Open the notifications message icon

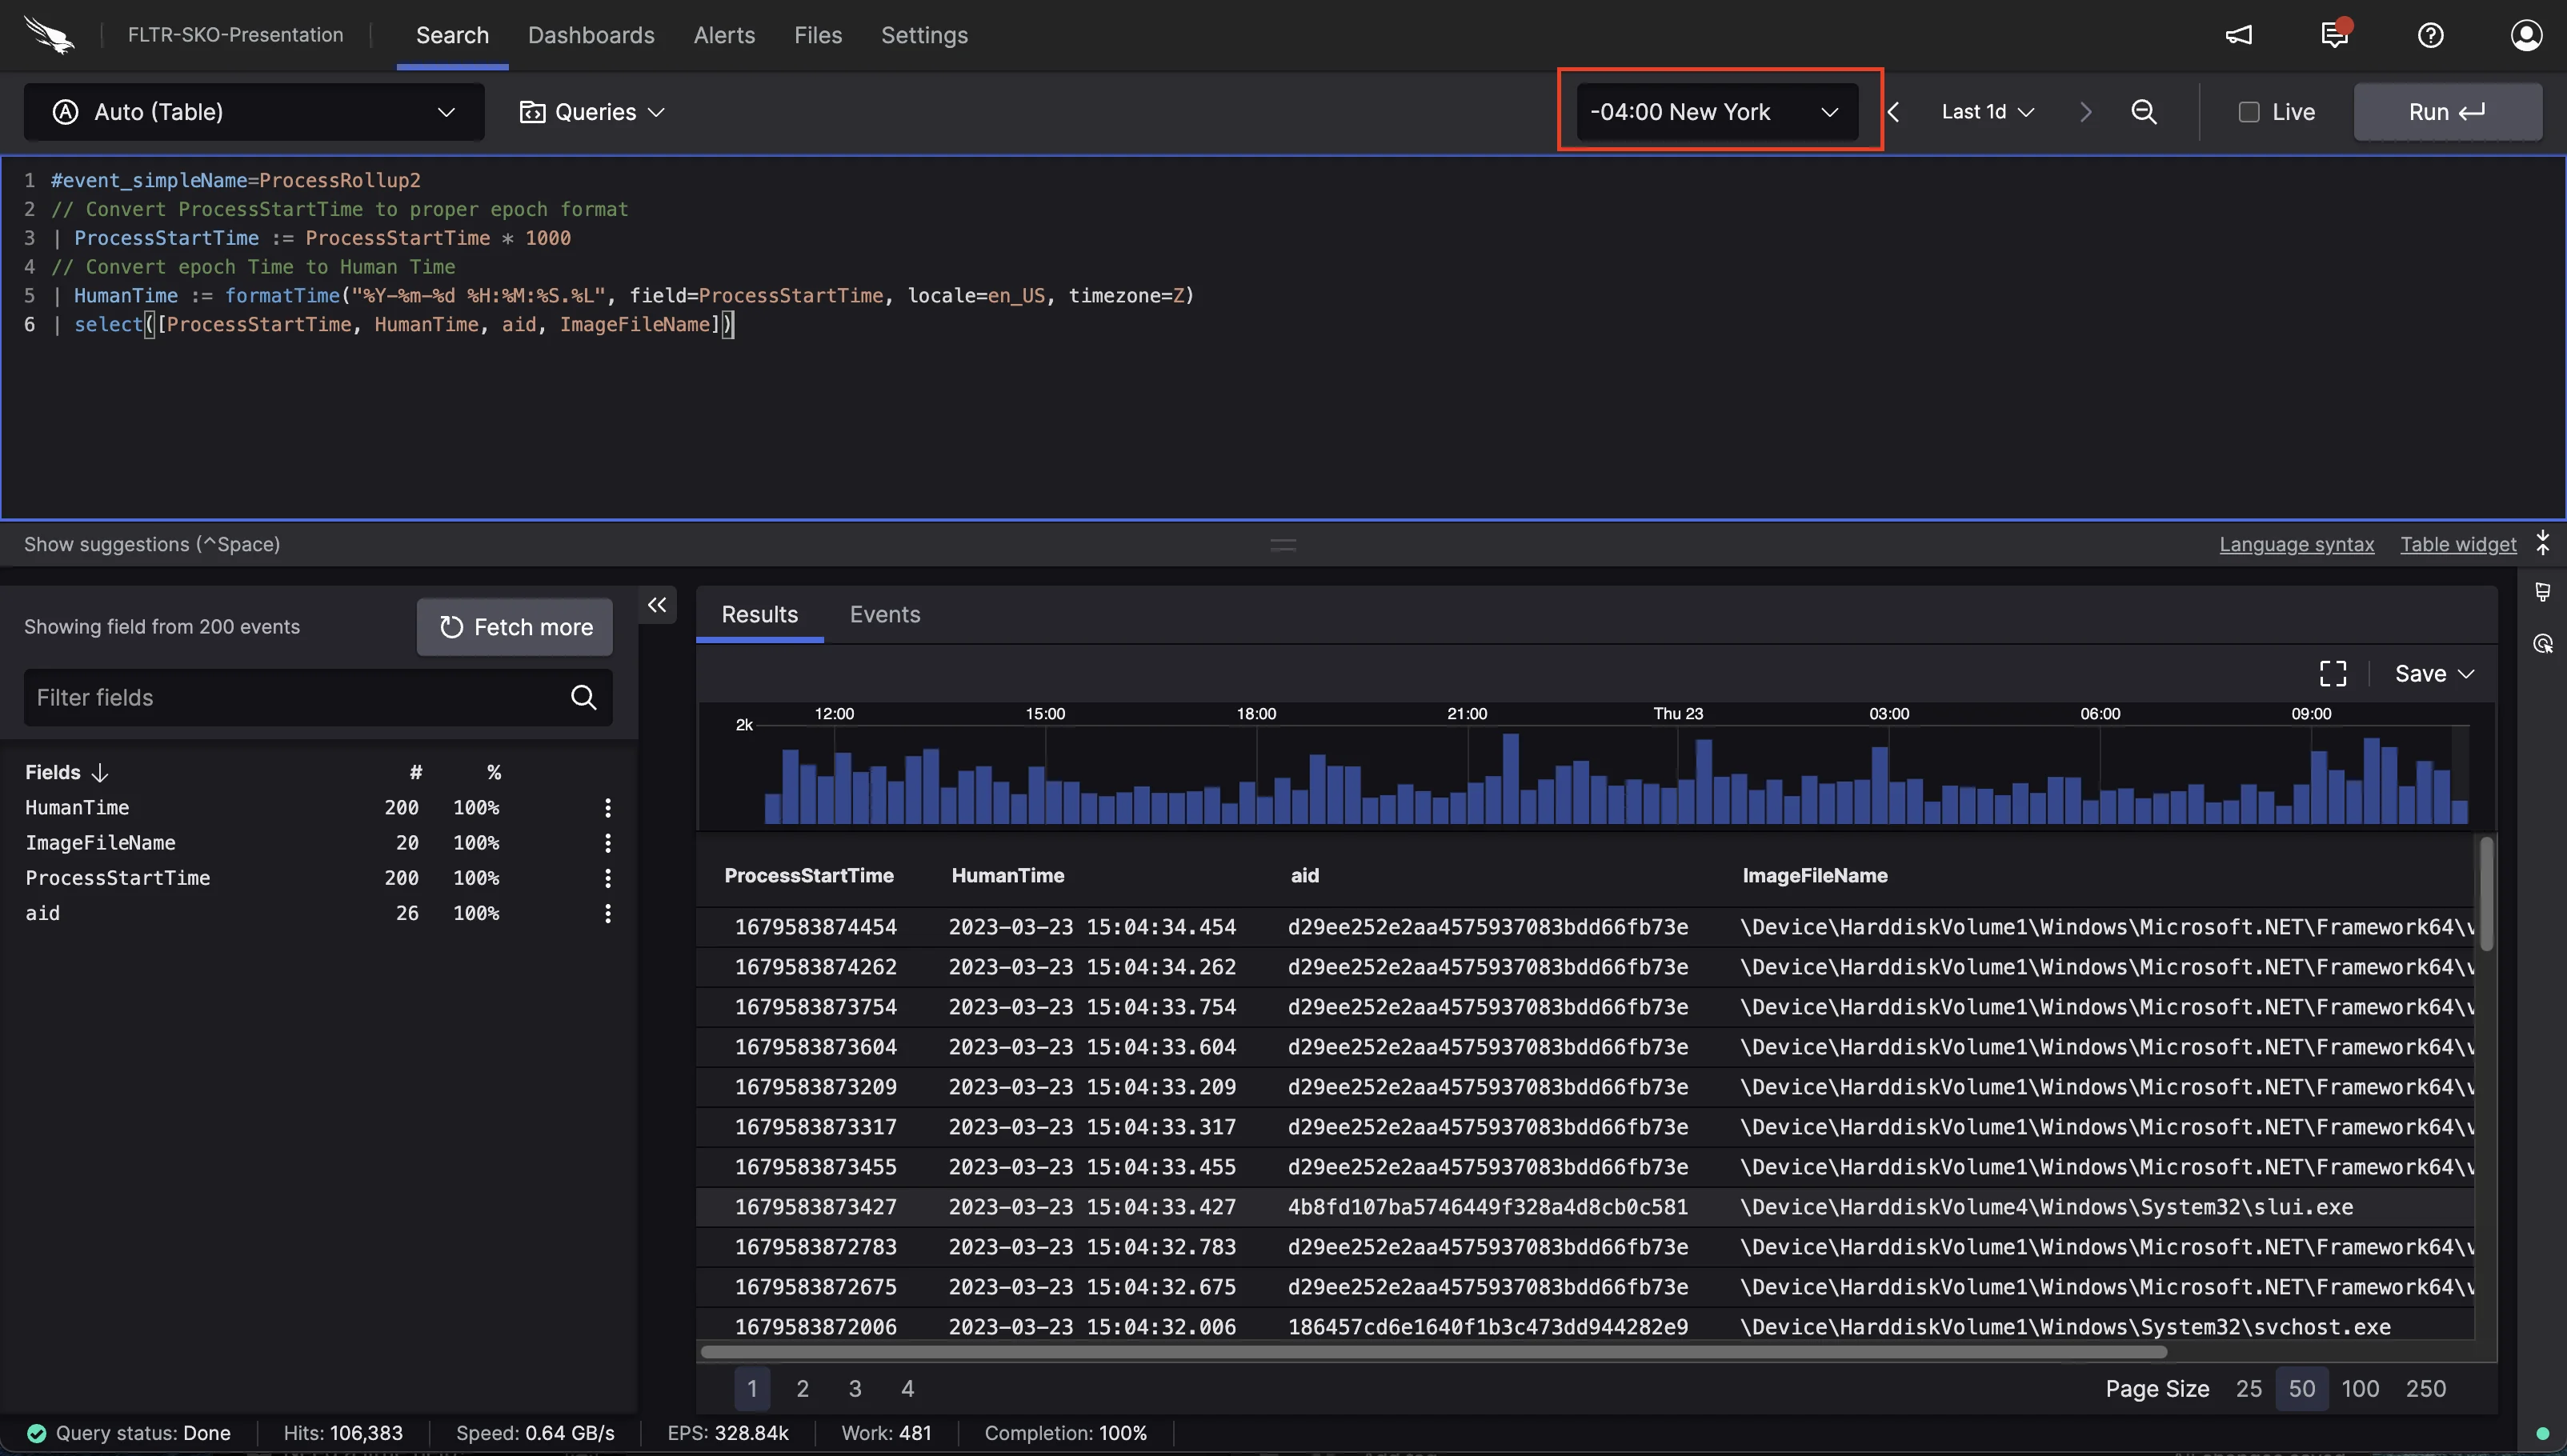(2335, 34)
